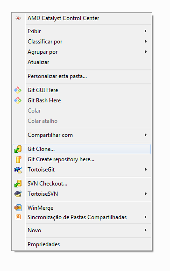Expand the TortoiseGit submenu arrow
Screen dimensions: 170x271
click(146, 170)
